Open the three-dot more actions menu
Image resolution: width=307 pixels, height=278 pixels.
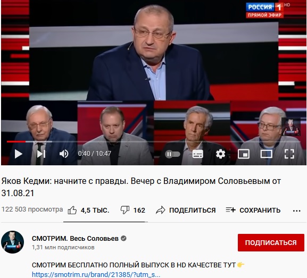tap(296, 211)
